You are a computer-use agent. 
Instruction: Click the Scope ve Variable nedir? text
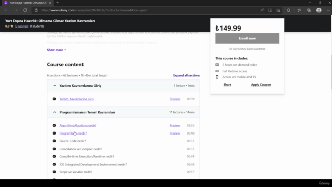(x=76, y=172)
